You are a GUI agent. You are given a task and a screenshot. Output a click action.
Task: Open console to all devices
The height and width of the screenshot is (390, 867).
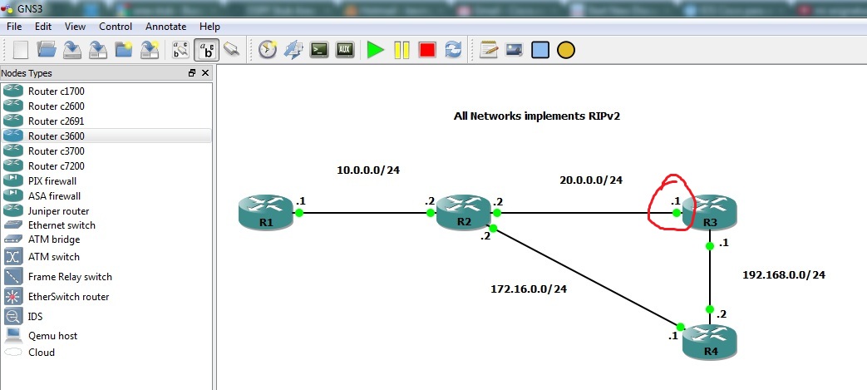click(x=319, y=50)
